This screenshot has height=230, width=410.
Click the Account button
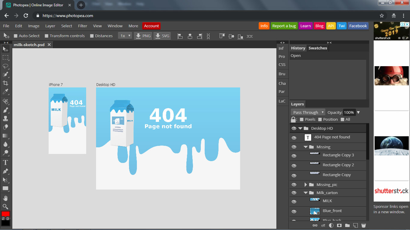[151, 26]
